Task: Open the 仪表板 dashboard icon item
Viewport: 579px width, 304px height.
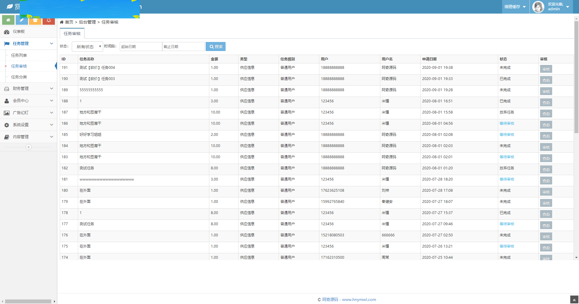Action: (18, 32)
